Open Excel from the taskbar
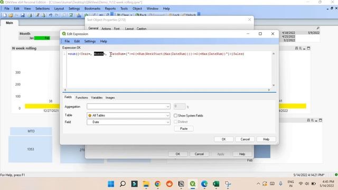This screenshot has height=190, width=338. [x=216, y=184]
